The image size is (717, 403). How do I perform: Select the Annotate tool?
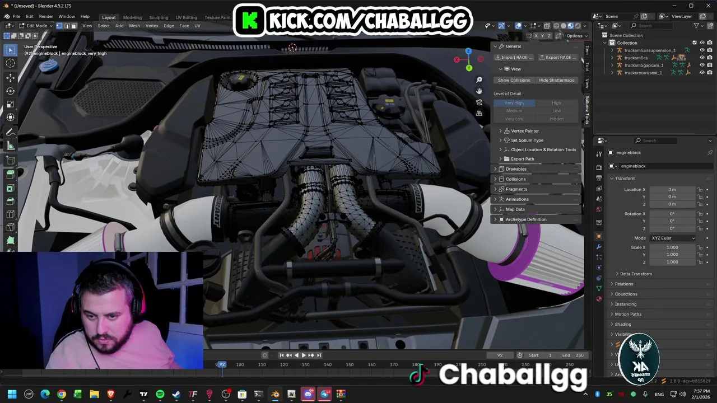pos(10,133)
